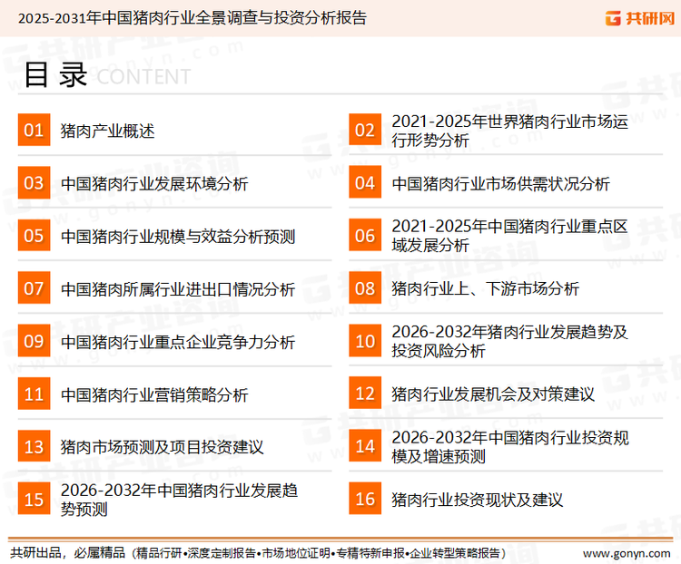Open chapter 2026-2032年中国猪肉行业投资规模及增速预测
The image size is (681, 564).
[510, 447]
